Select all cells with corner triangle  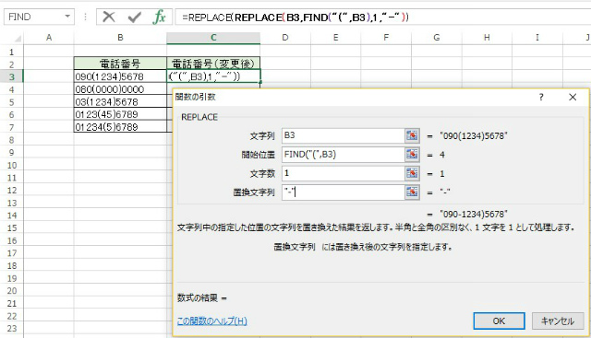[x=18, y=39]
